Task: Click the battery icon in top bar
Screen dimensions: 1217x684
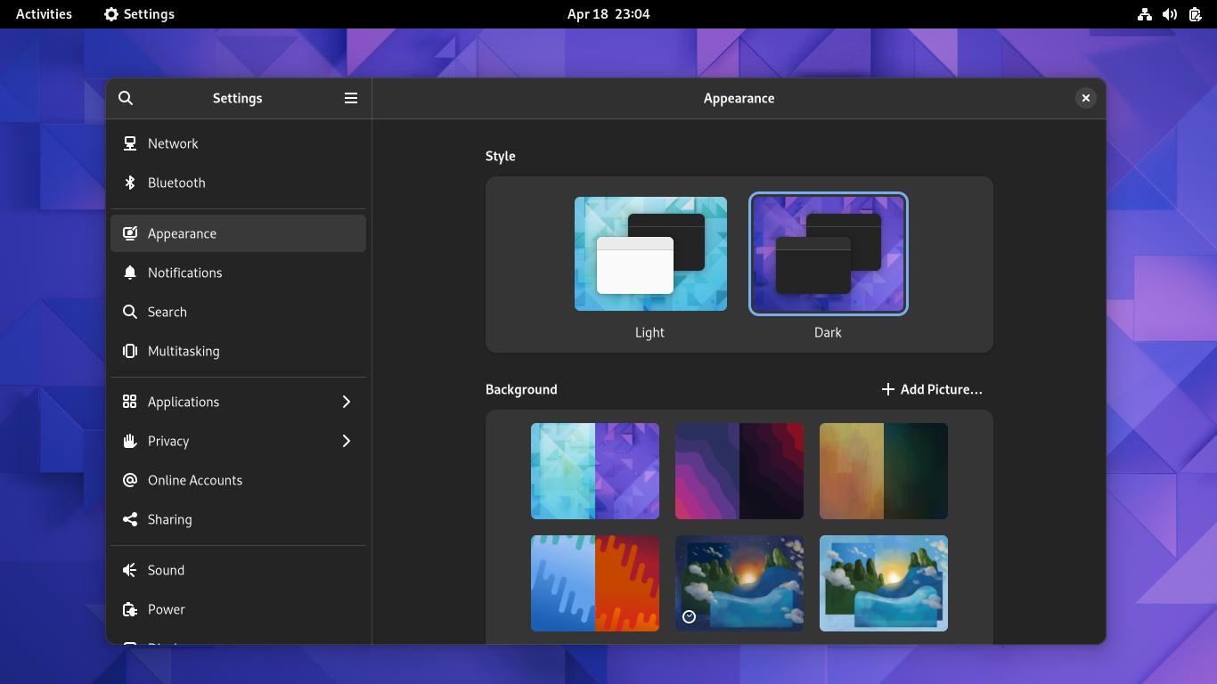Action: click(1195, 14)
